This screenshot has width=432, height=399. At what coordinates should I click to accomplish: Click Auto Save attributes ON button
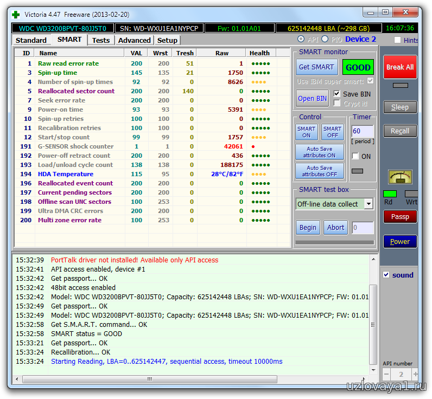(x=320, y=152)
